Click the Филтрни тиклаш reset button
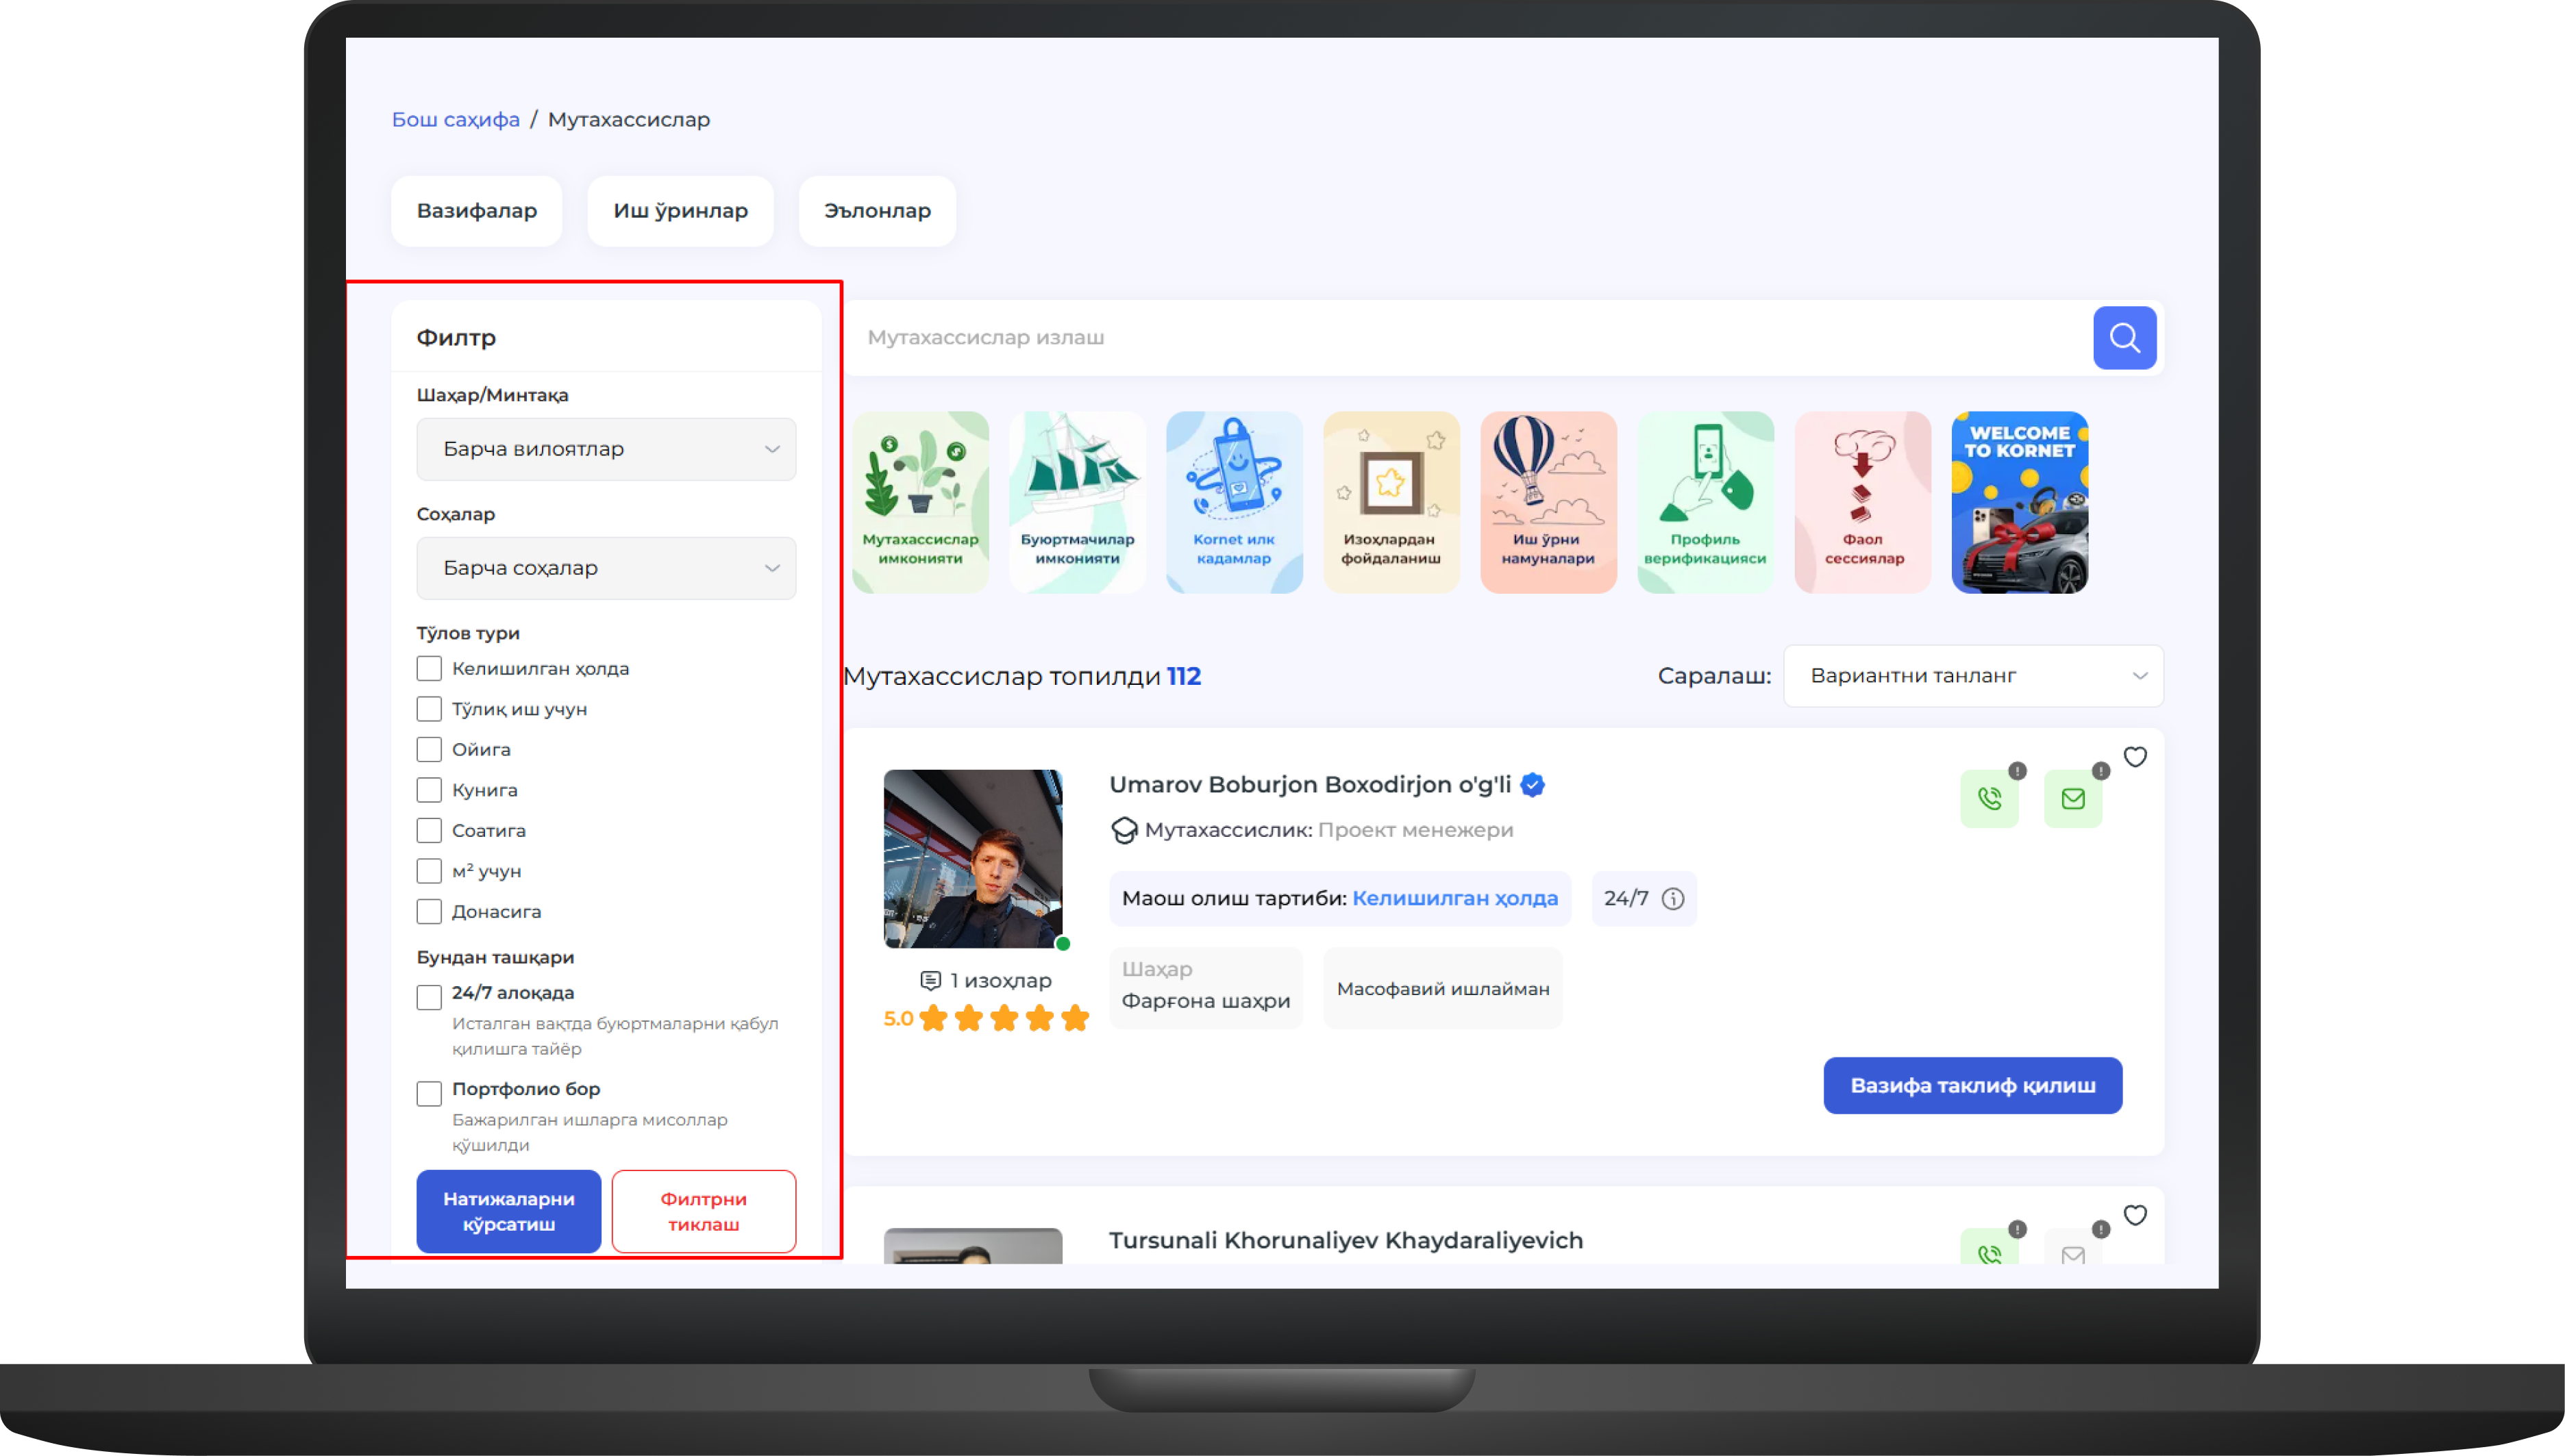Screen dimensions: 2565x1456 click(704, 1211)
